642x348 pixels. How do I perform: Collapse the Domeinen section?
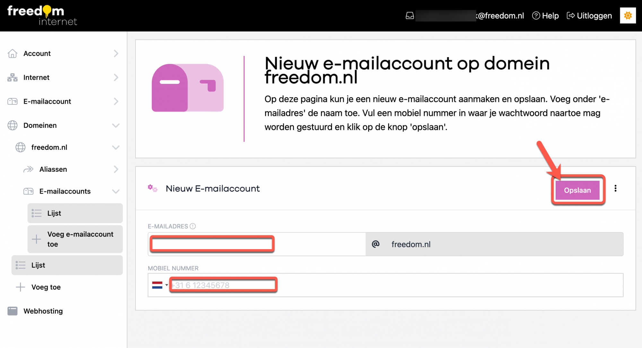(116, 125)
